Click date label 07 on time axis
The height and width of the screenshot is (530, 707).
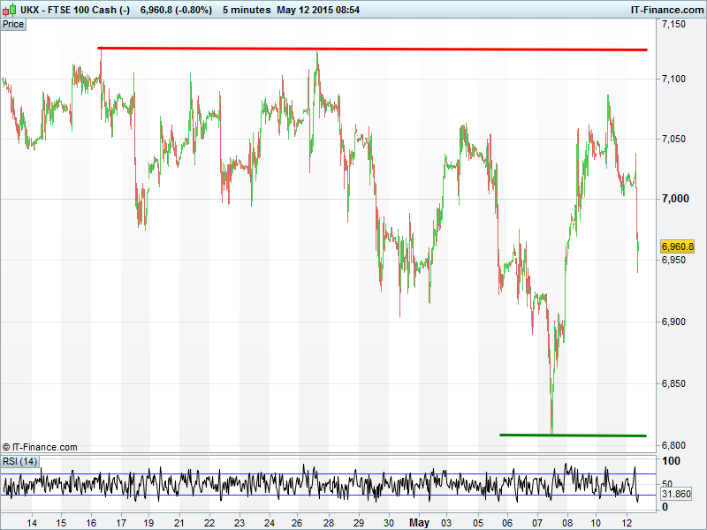[x=537, y=523]
